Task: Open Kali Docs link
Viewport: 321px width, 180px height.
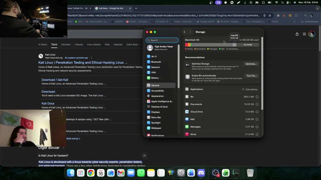Action: tap(48, 103)
